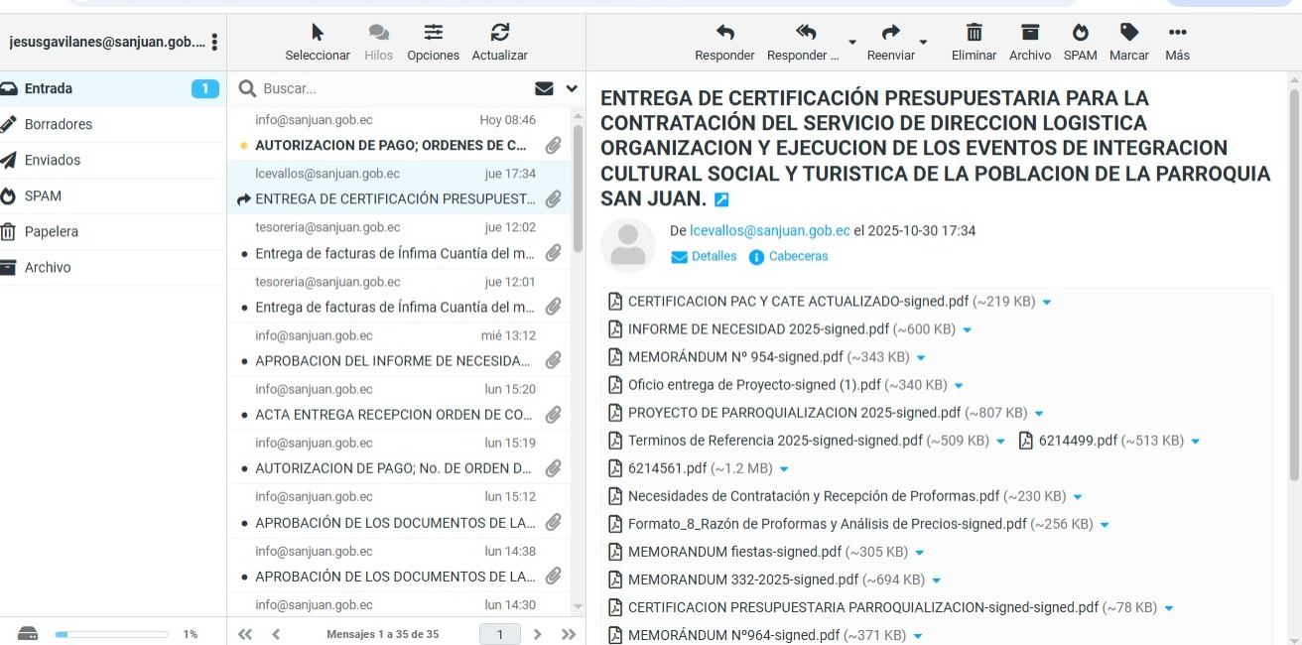
Task: Delete message with Eliminar trash icon
Action: pos(974,34)
